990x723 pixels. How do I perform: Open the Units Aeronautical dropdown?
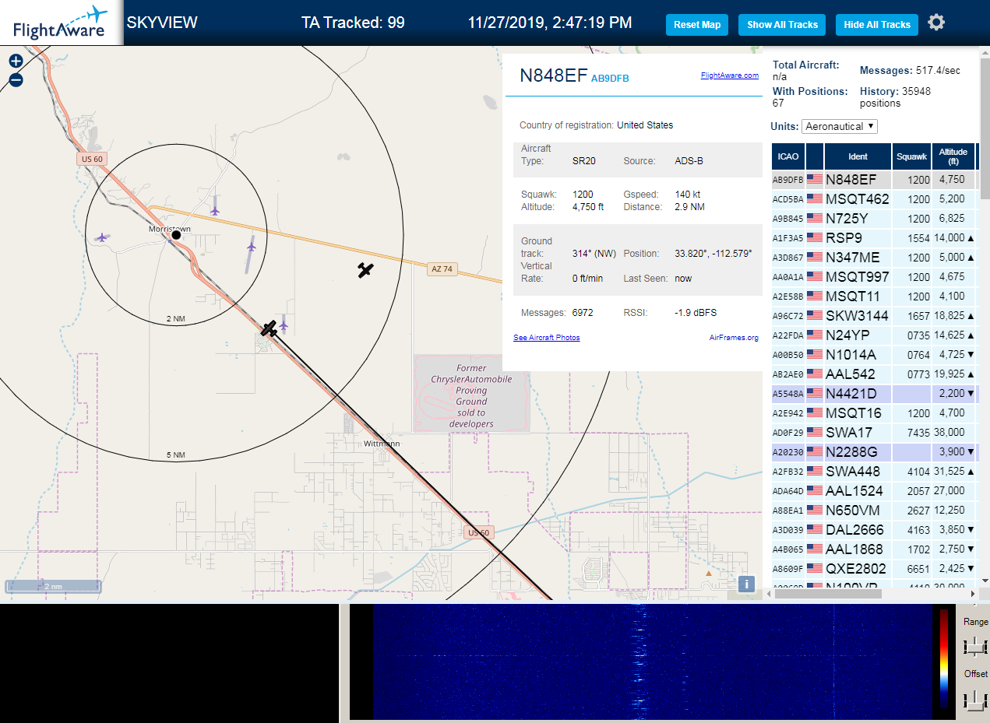pos(840,126)
